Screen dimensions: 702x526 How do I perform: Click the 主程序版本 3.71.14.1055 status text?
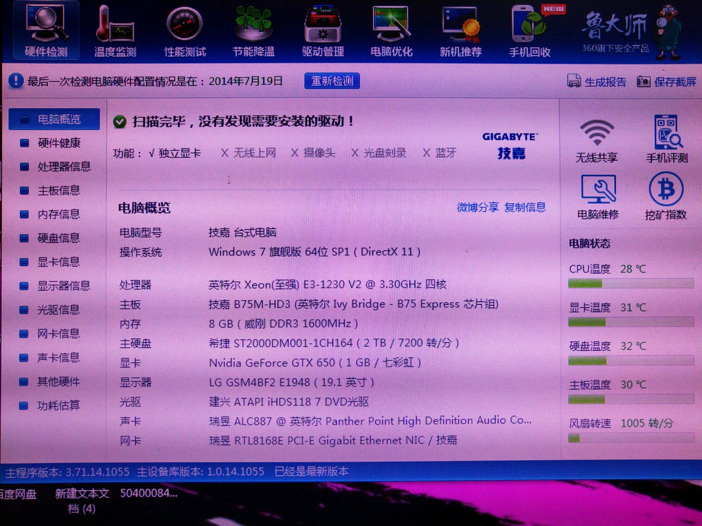67,472
